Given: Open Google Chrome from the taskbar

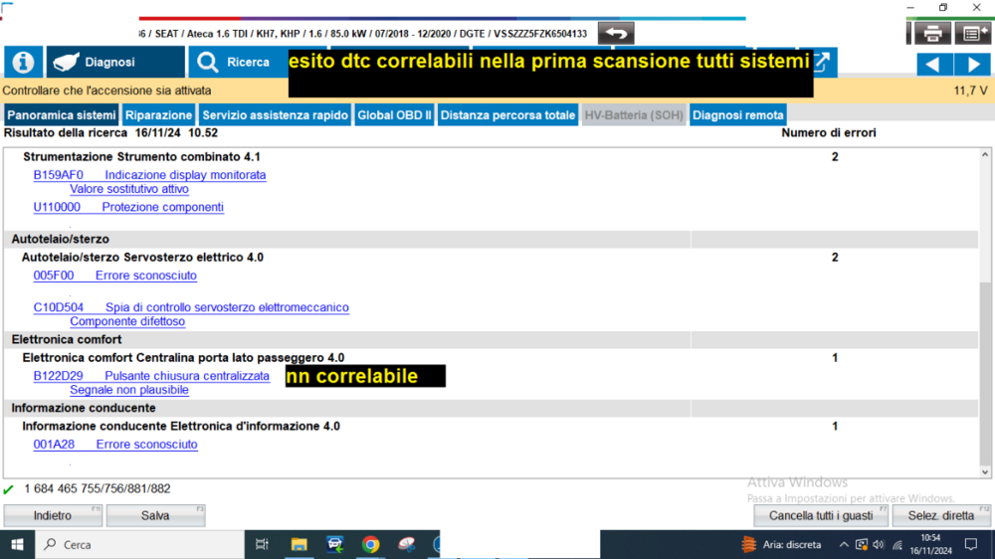Looking at the screenshot, I should [x=370, y=544].
